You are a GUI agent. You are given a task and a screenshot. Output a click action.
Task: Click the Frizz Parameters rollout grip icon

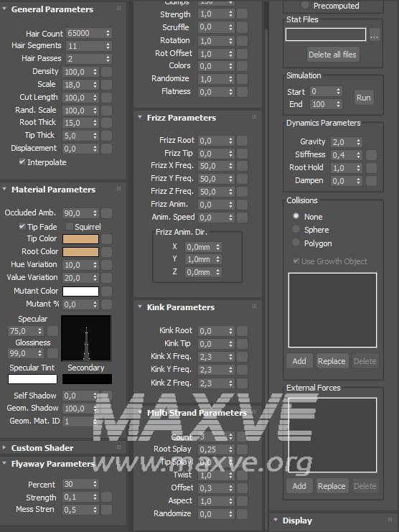[254, 117]
